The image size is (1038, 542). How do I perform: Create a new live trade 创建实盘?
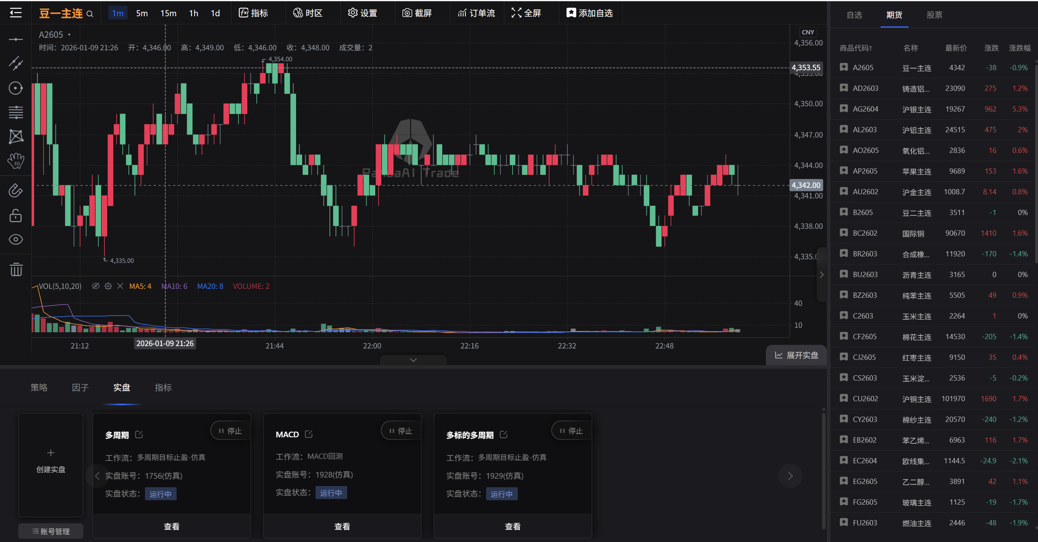pos(51,465)
